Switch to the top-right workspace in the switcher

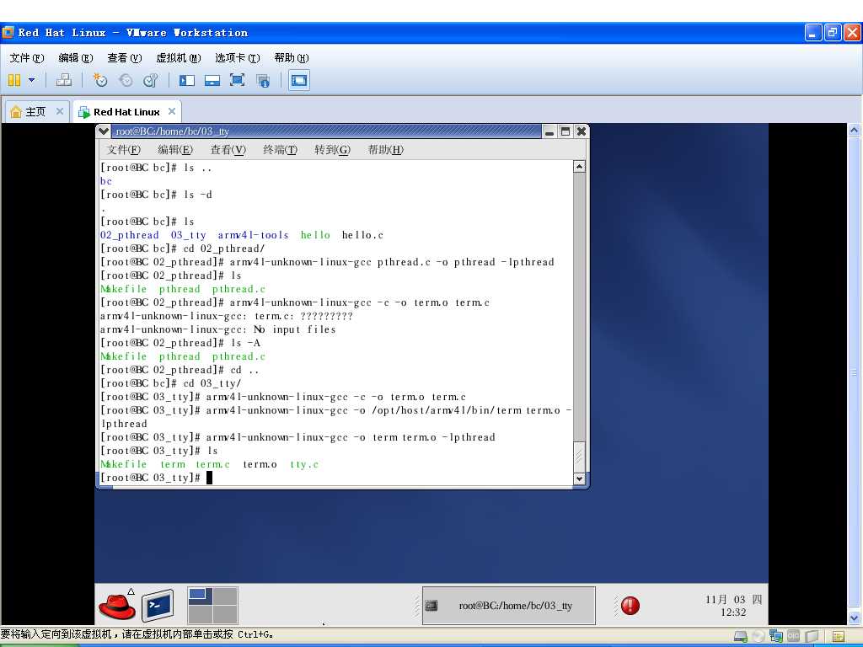pos(225,596)
